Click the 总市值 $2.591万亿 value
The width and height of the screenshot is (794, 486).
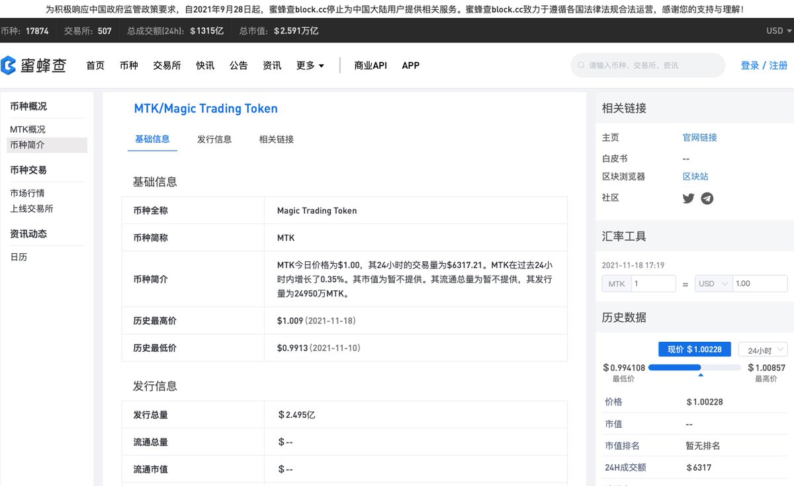click(296, 31)
